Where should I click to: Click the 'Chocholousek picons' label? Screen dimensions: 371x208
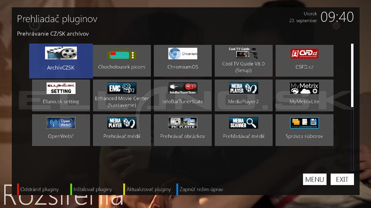[x=122, y=67]
